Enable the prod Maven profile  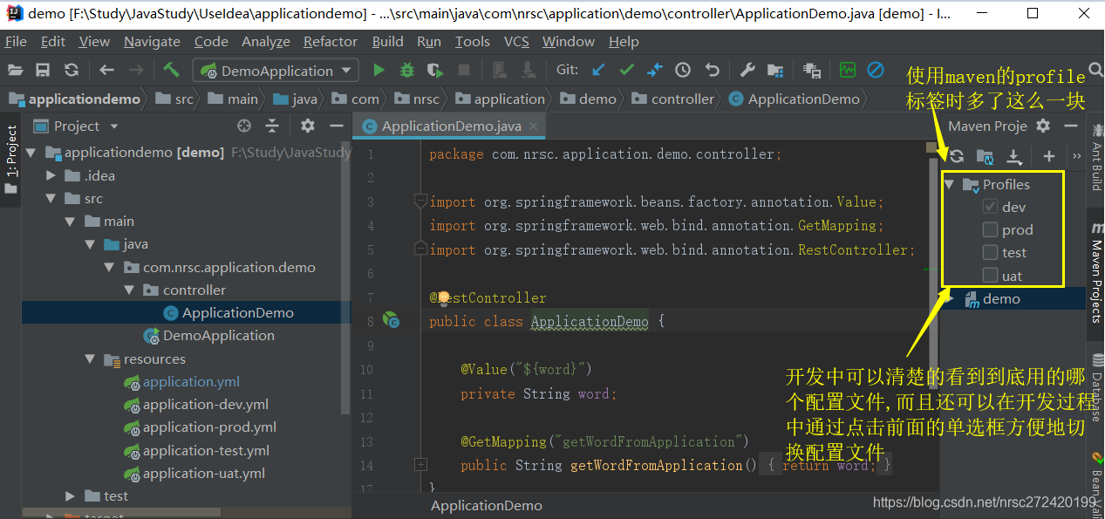tap(990, 230)
